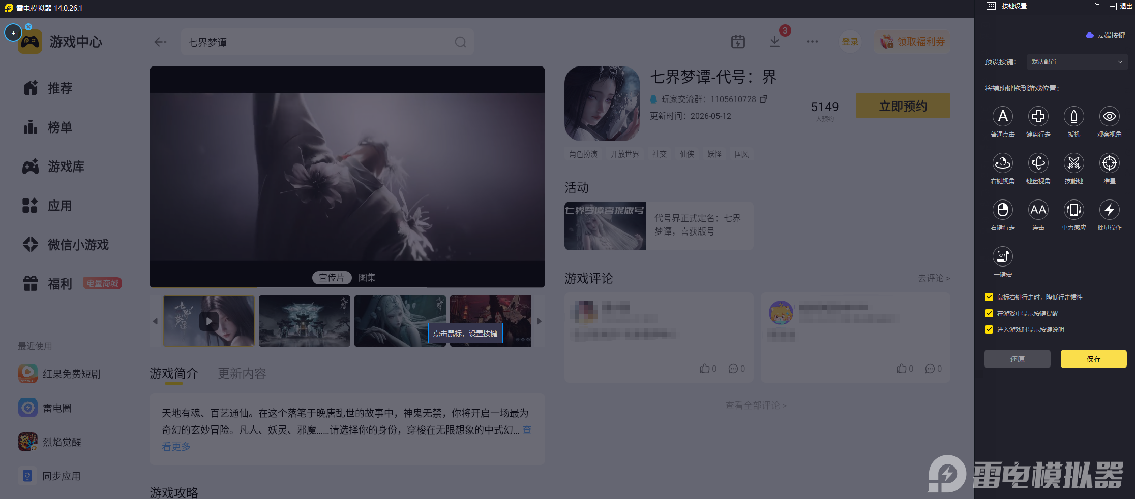The width and height of the screenshot is (1135, 499).
Task: Select the 技能键 crossed swords icon
Action: (1073, 163)
